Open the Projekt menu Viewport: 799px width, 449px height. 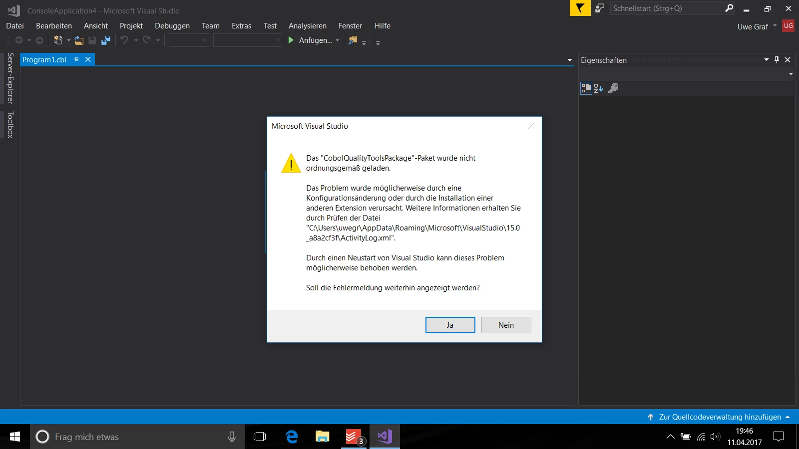131,26
